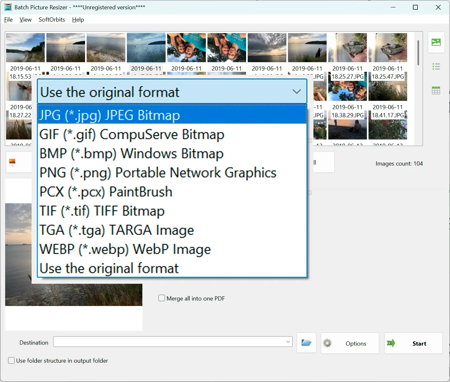Screen dimensions: 450x382
Task: Select the first cliff and sea thumbnail
Action: tap(25, 48)
